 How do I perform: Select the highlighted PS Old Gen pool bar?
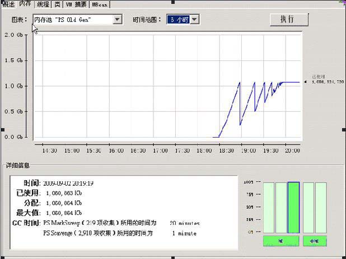(x=294, y=208)
